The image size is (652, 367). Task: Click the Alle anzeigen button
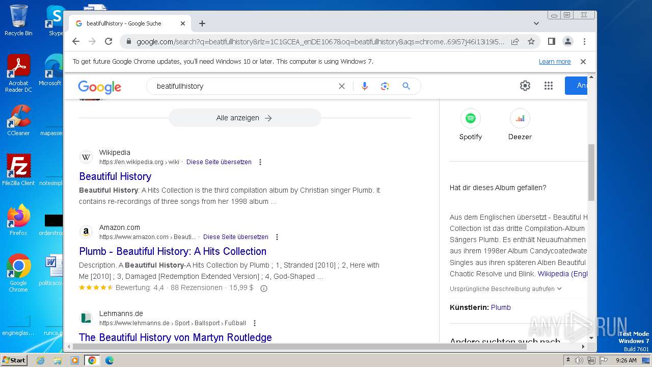[x=244, y=118]
